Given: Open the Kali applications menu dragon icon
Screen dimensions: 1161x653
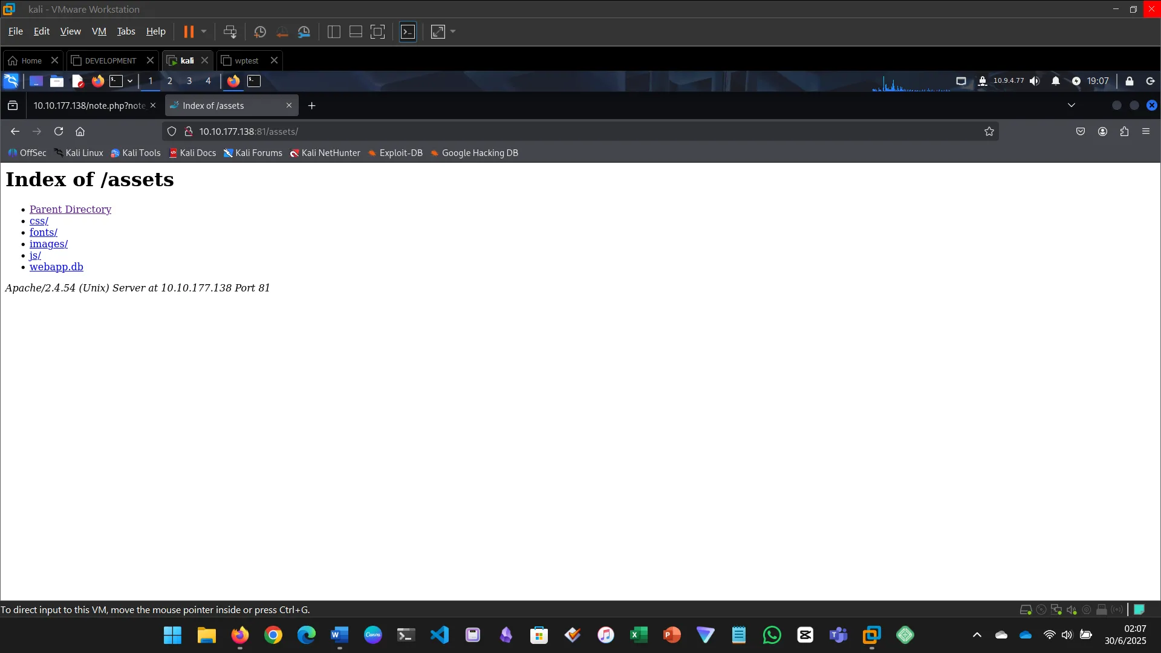Looking at the screenshot, I should (11, 81).
